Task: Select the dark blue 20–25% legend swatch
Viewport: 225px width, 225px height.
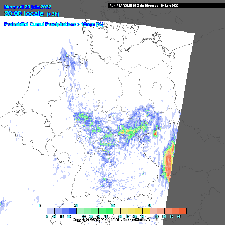Action: pyautogui.click(x=73, y=211)
